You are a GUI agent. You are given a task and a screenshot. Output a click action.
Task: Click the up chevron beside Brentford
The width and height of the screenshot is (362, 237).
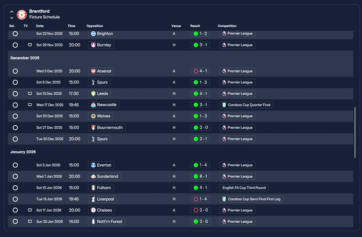(x=12, y=12)
